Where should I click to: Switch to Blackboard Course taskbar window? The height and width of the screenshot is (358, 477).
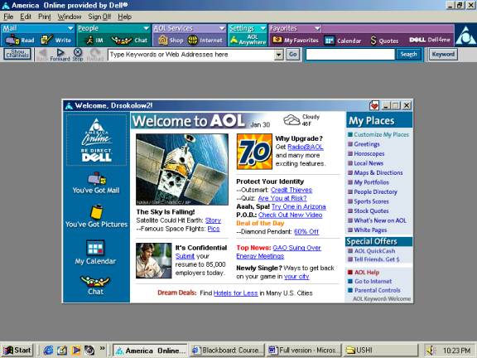(x=227, y=351)
